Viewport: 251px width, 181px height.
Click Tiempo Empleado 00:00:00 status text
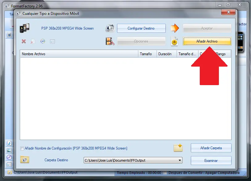139,173
